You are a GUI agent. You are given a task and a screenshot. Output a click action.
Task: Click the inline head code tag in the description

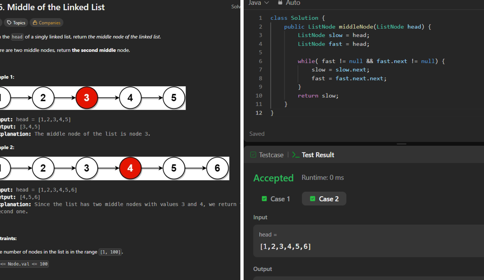17,37
